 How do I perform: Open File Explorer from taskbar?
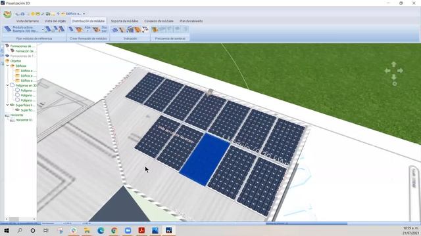click(x=87, y=230)
